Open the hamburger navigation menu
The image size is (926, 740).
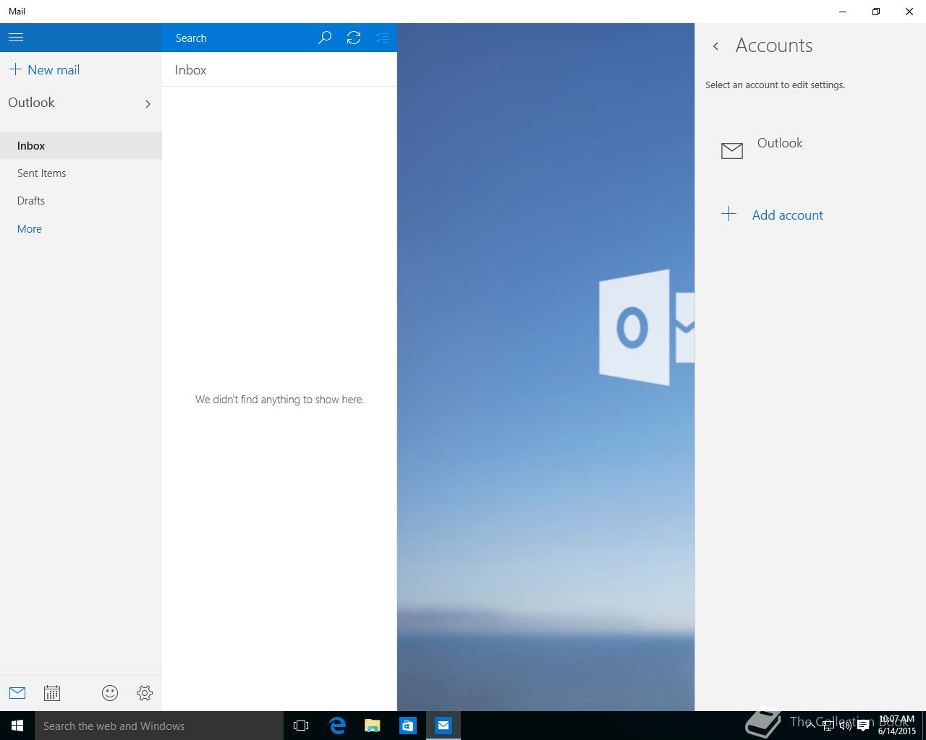click(16, 38)
